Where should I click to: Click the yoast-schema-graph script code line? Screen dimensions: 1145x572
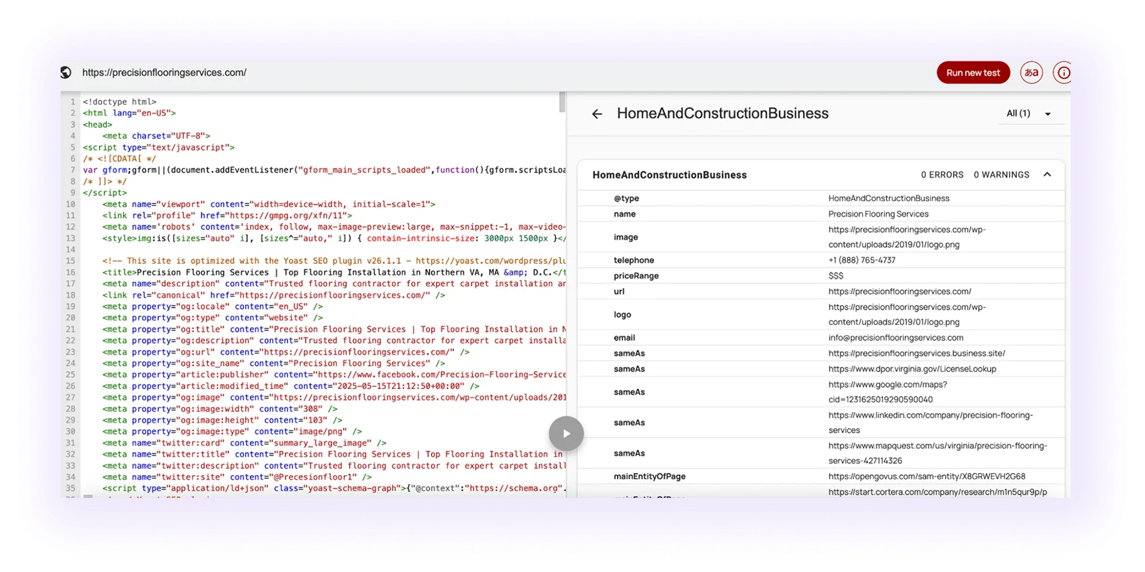334,489
